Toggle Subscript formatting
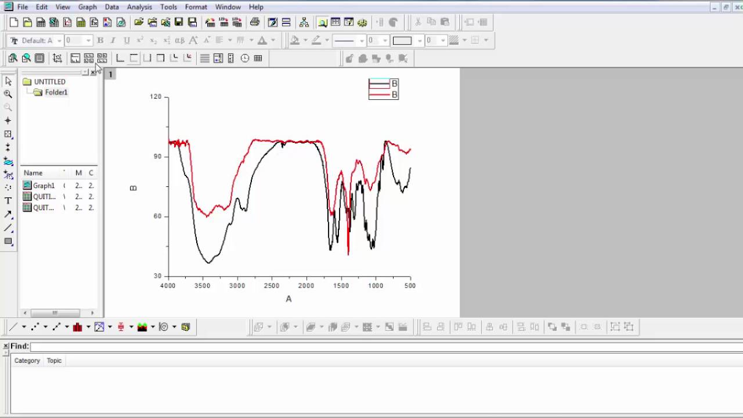 153,41
